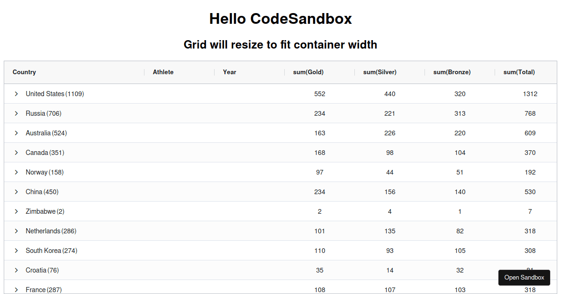Expand the Netherlands row group
The width and height of the screenshot is (561, 294).
coord(16,231)
